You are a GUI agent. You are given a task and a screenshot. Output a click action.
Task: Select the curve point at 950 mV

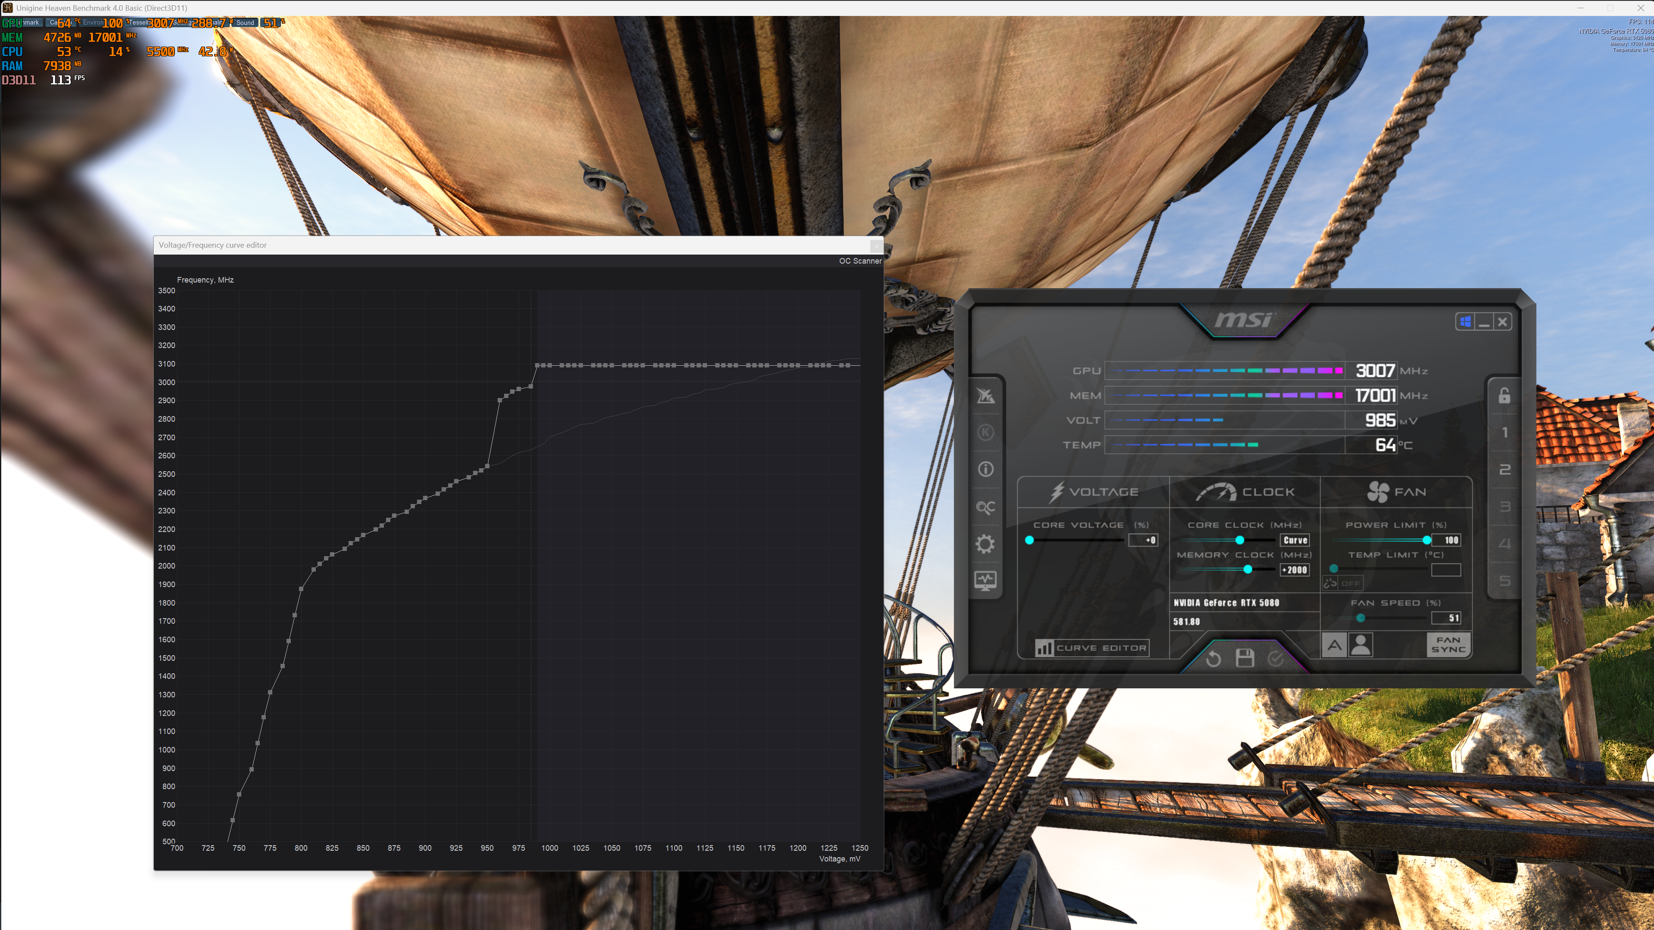click(487, 467)
